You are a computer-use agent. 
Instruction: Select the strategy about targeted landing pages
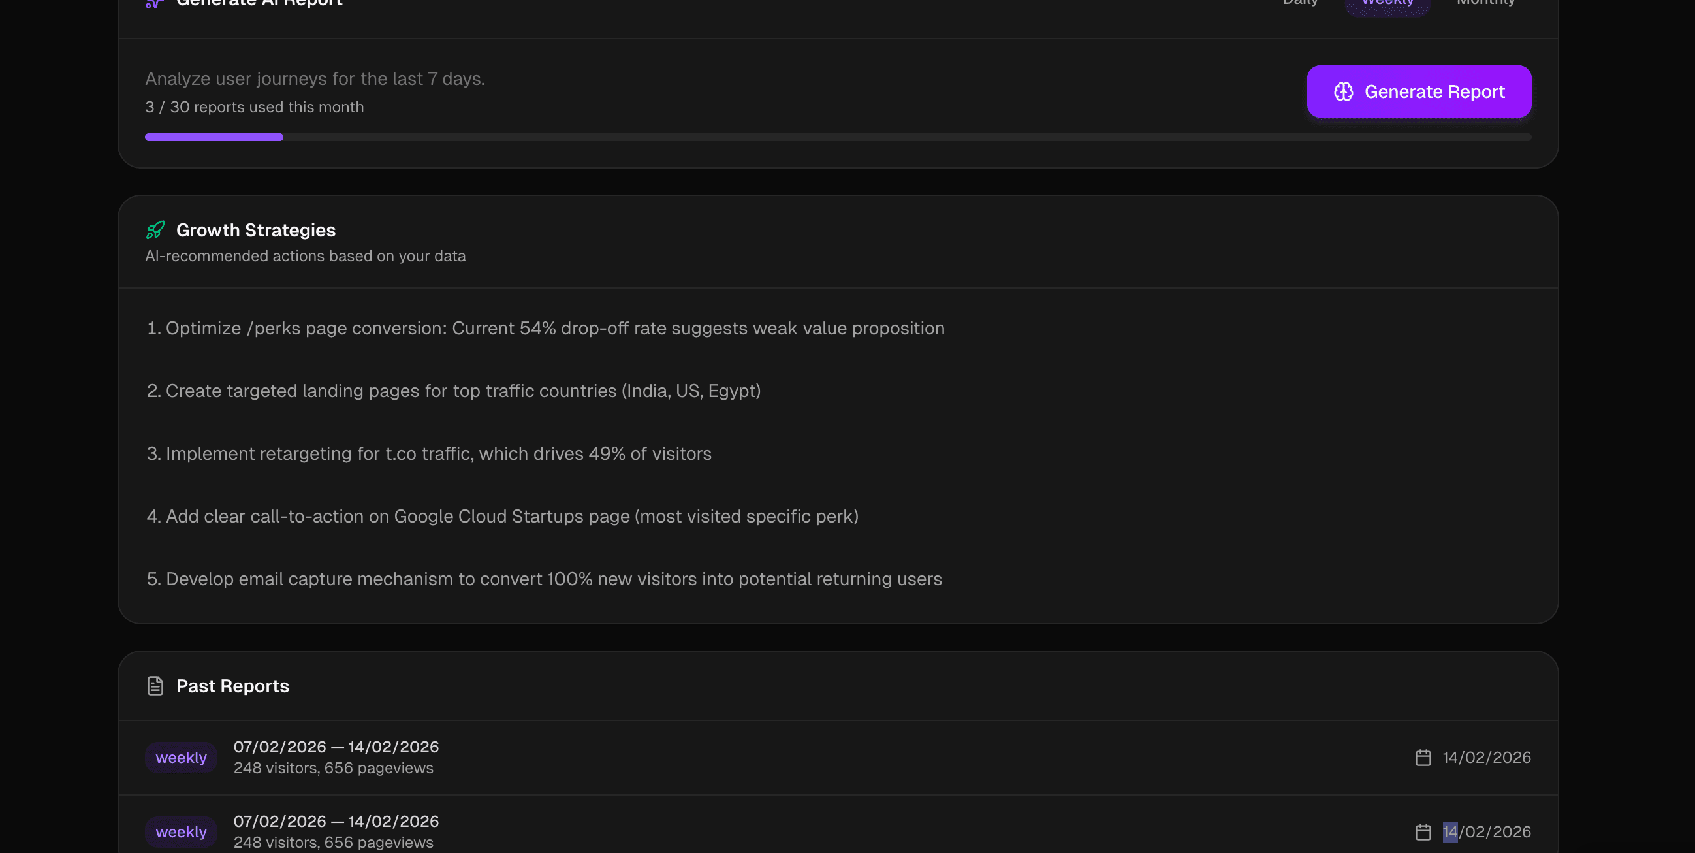[452, 391]
